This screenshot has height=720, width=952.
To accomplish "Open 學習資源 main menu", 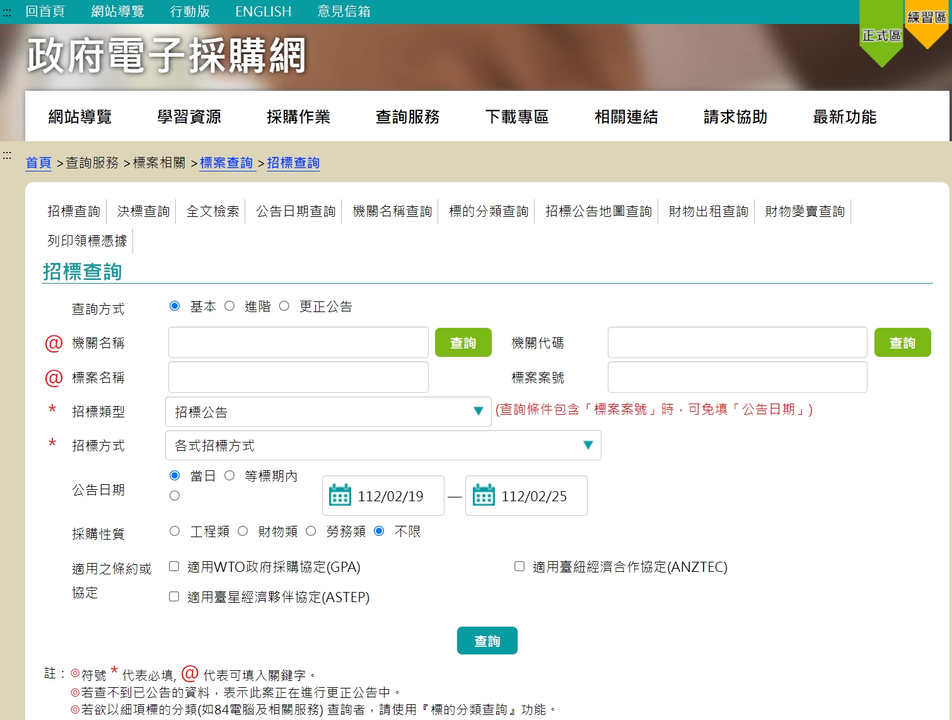I will click(x=189, y=117).
